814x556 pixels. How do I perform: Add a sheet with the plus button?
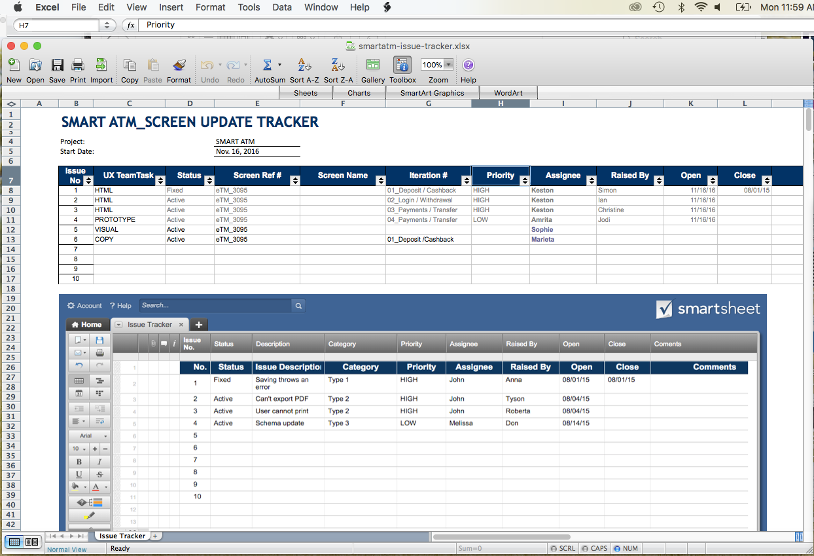155,536
